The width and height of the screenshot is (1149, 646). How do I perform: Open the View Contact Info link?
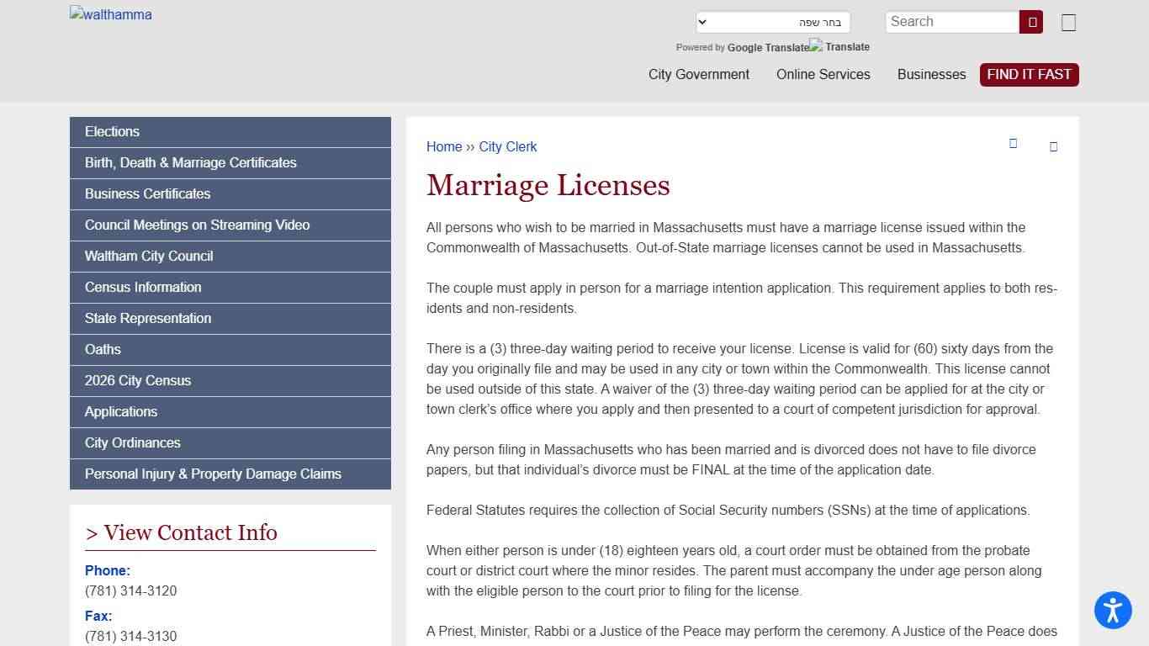(x=181, y=532)
